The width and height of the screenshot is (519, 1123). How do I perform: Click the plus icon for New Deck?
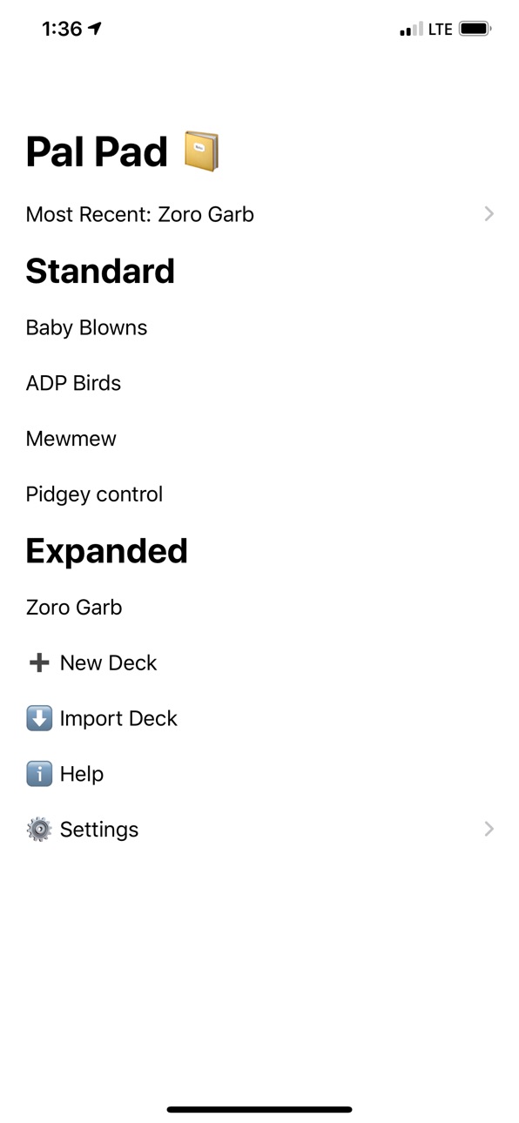pos(39,662)
